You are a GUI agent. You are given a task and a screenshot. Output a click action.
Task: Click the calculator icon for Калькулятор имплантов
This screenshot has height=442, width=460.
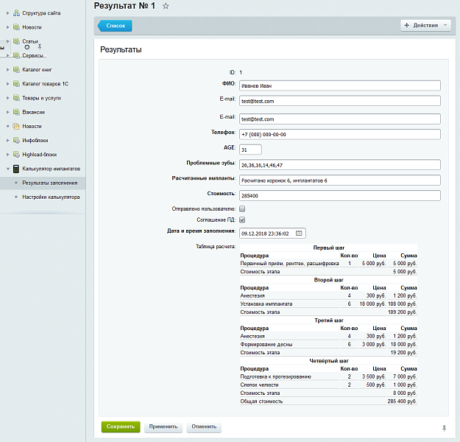[x=15, y=169]
